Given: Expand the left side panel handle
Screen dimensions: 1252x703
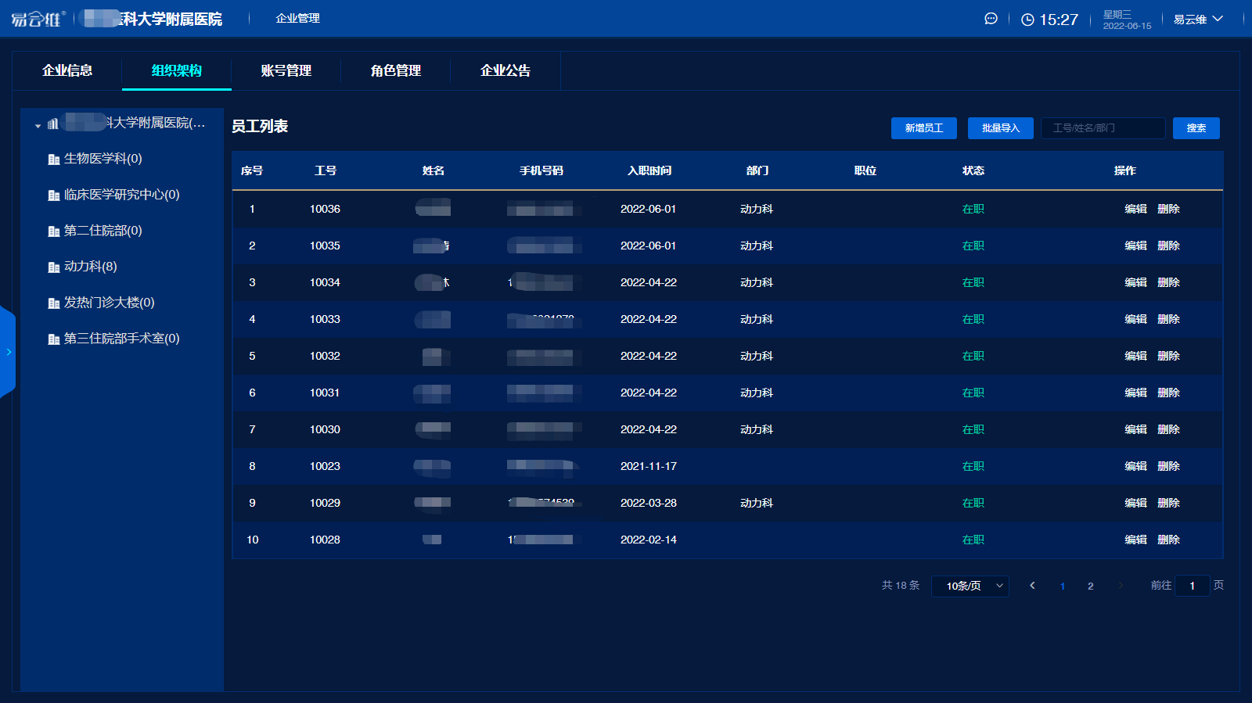Looking at the screenshot, I should (x=8, y=352).
